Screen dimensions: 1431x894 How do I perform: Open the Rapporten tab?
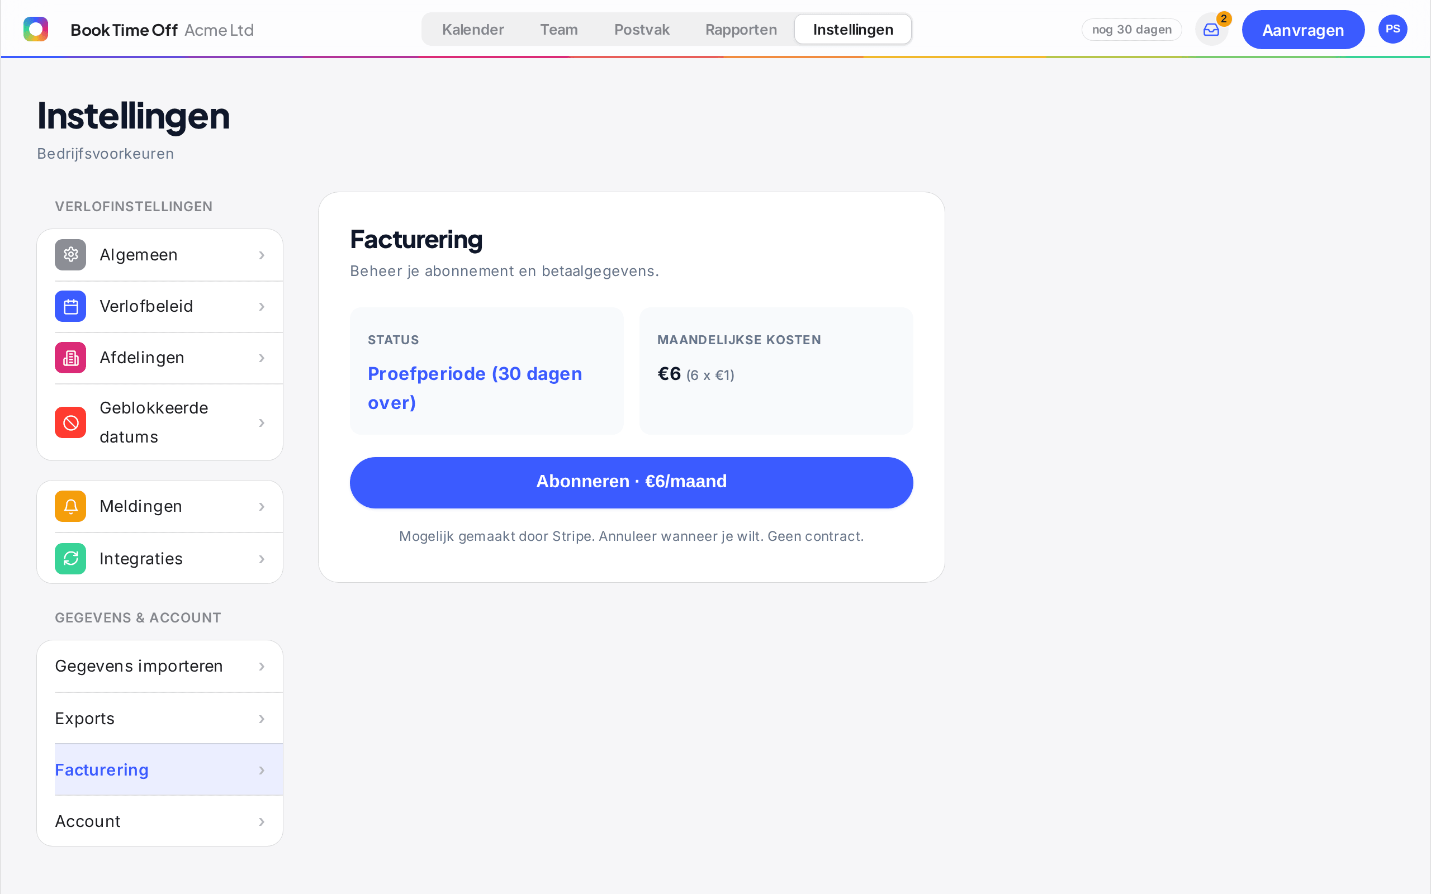coord(741,30)
